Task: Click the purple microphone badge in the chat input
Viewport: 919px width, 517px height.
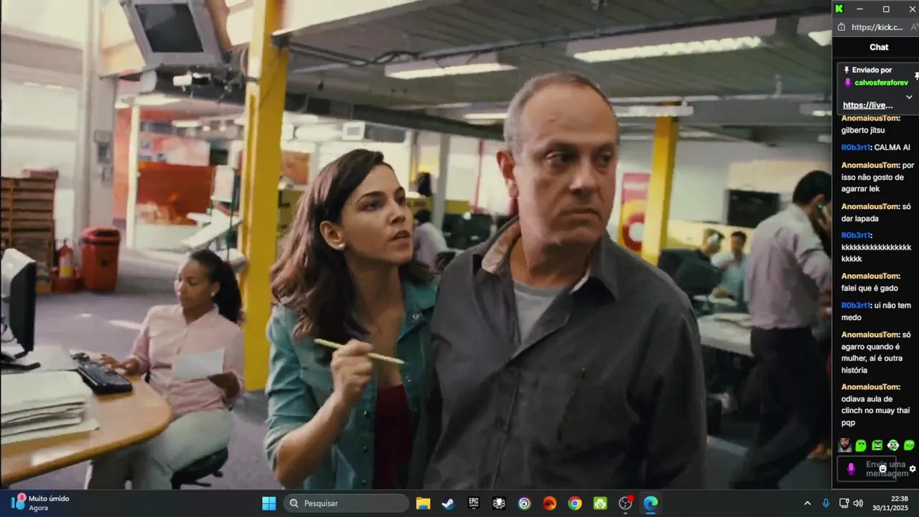Action: tap(851, 469)
